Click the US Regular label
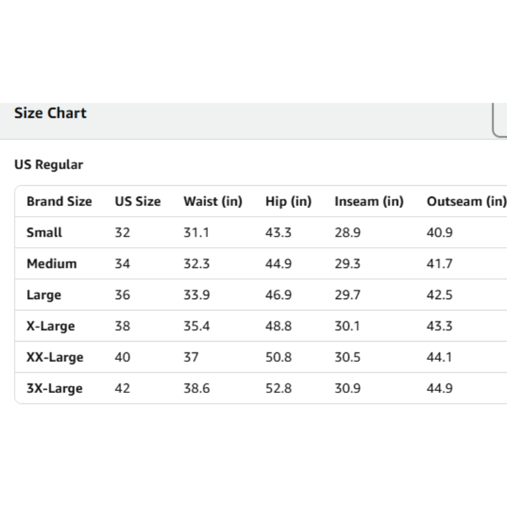 [x=48, y=165]
